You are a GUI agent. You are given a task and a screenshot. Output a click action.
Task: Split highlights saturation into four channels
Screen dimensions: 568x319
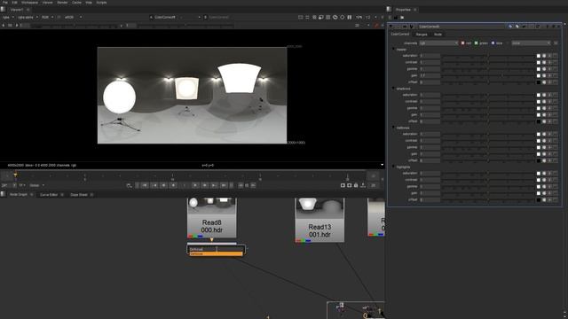coord(549,174)
